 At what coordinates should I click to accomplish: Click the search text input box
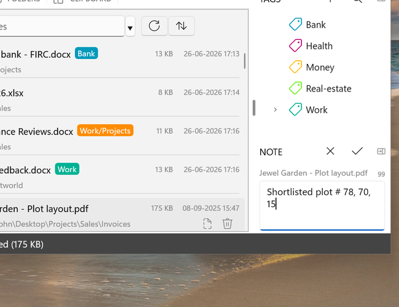coord(62,26)
